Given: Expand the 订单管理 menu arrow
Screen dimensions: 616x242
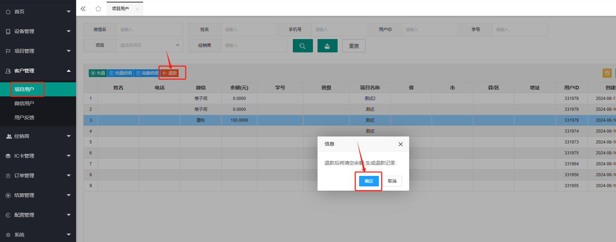Looking at the screenshot, I should point(69,176).
